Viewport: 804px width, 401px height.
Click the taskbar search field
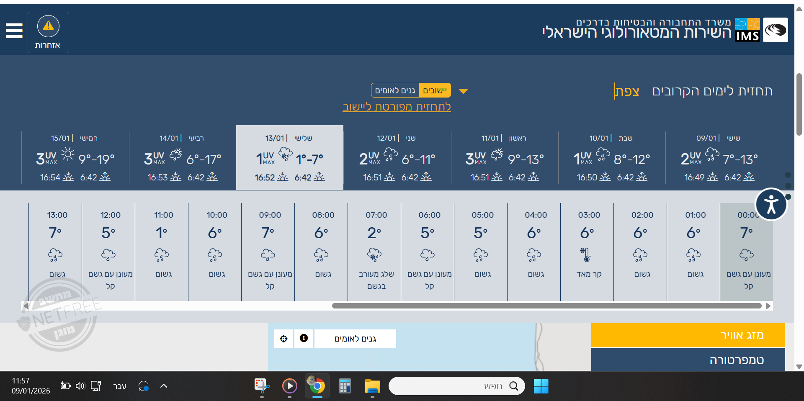456,386
